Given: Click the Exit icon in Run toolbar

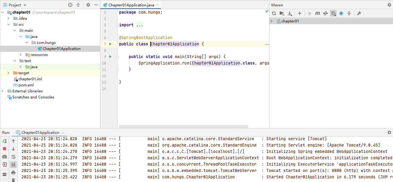Looking at the screenshot, I should pos(5,164).
